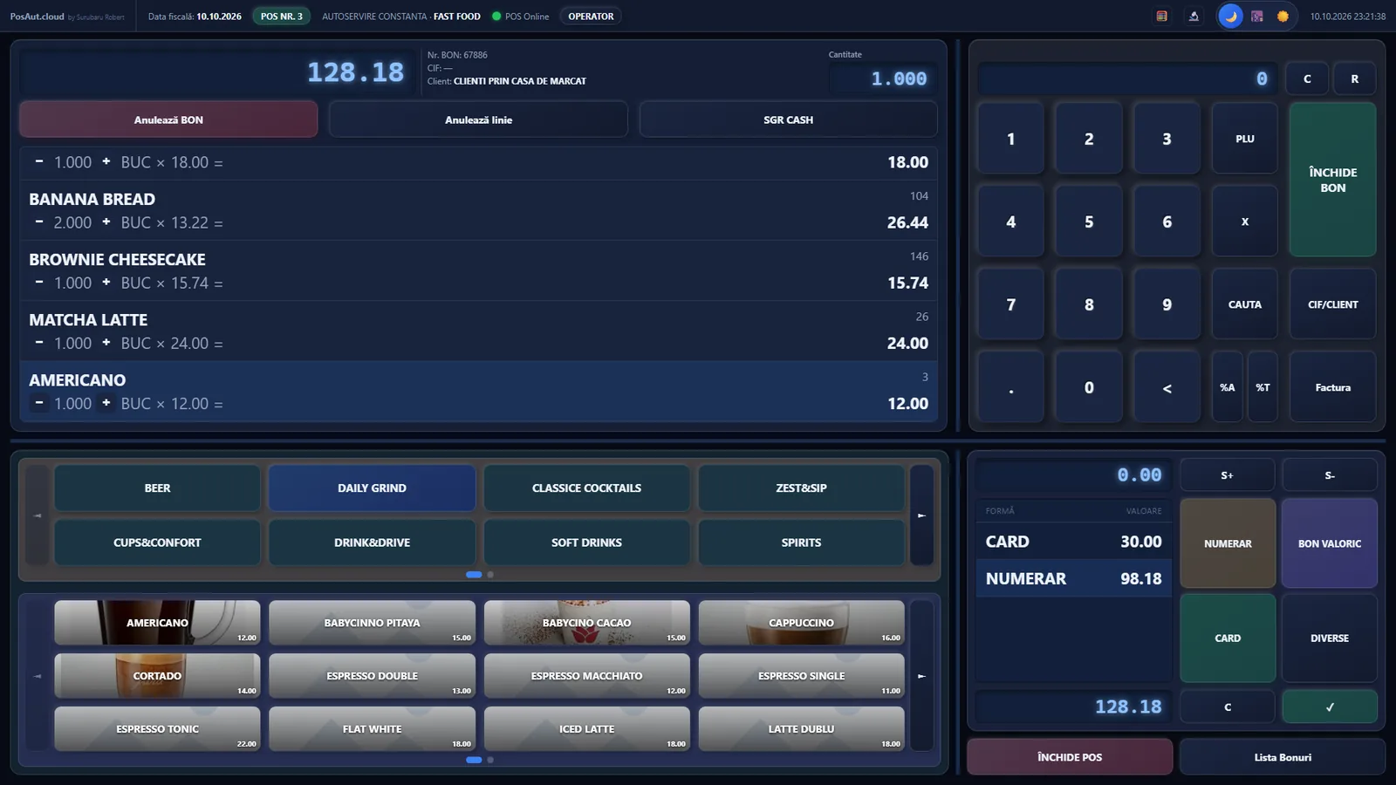1396x785 pixels.
Task: Click the microscope icon in top bar
Action: 1194,17
